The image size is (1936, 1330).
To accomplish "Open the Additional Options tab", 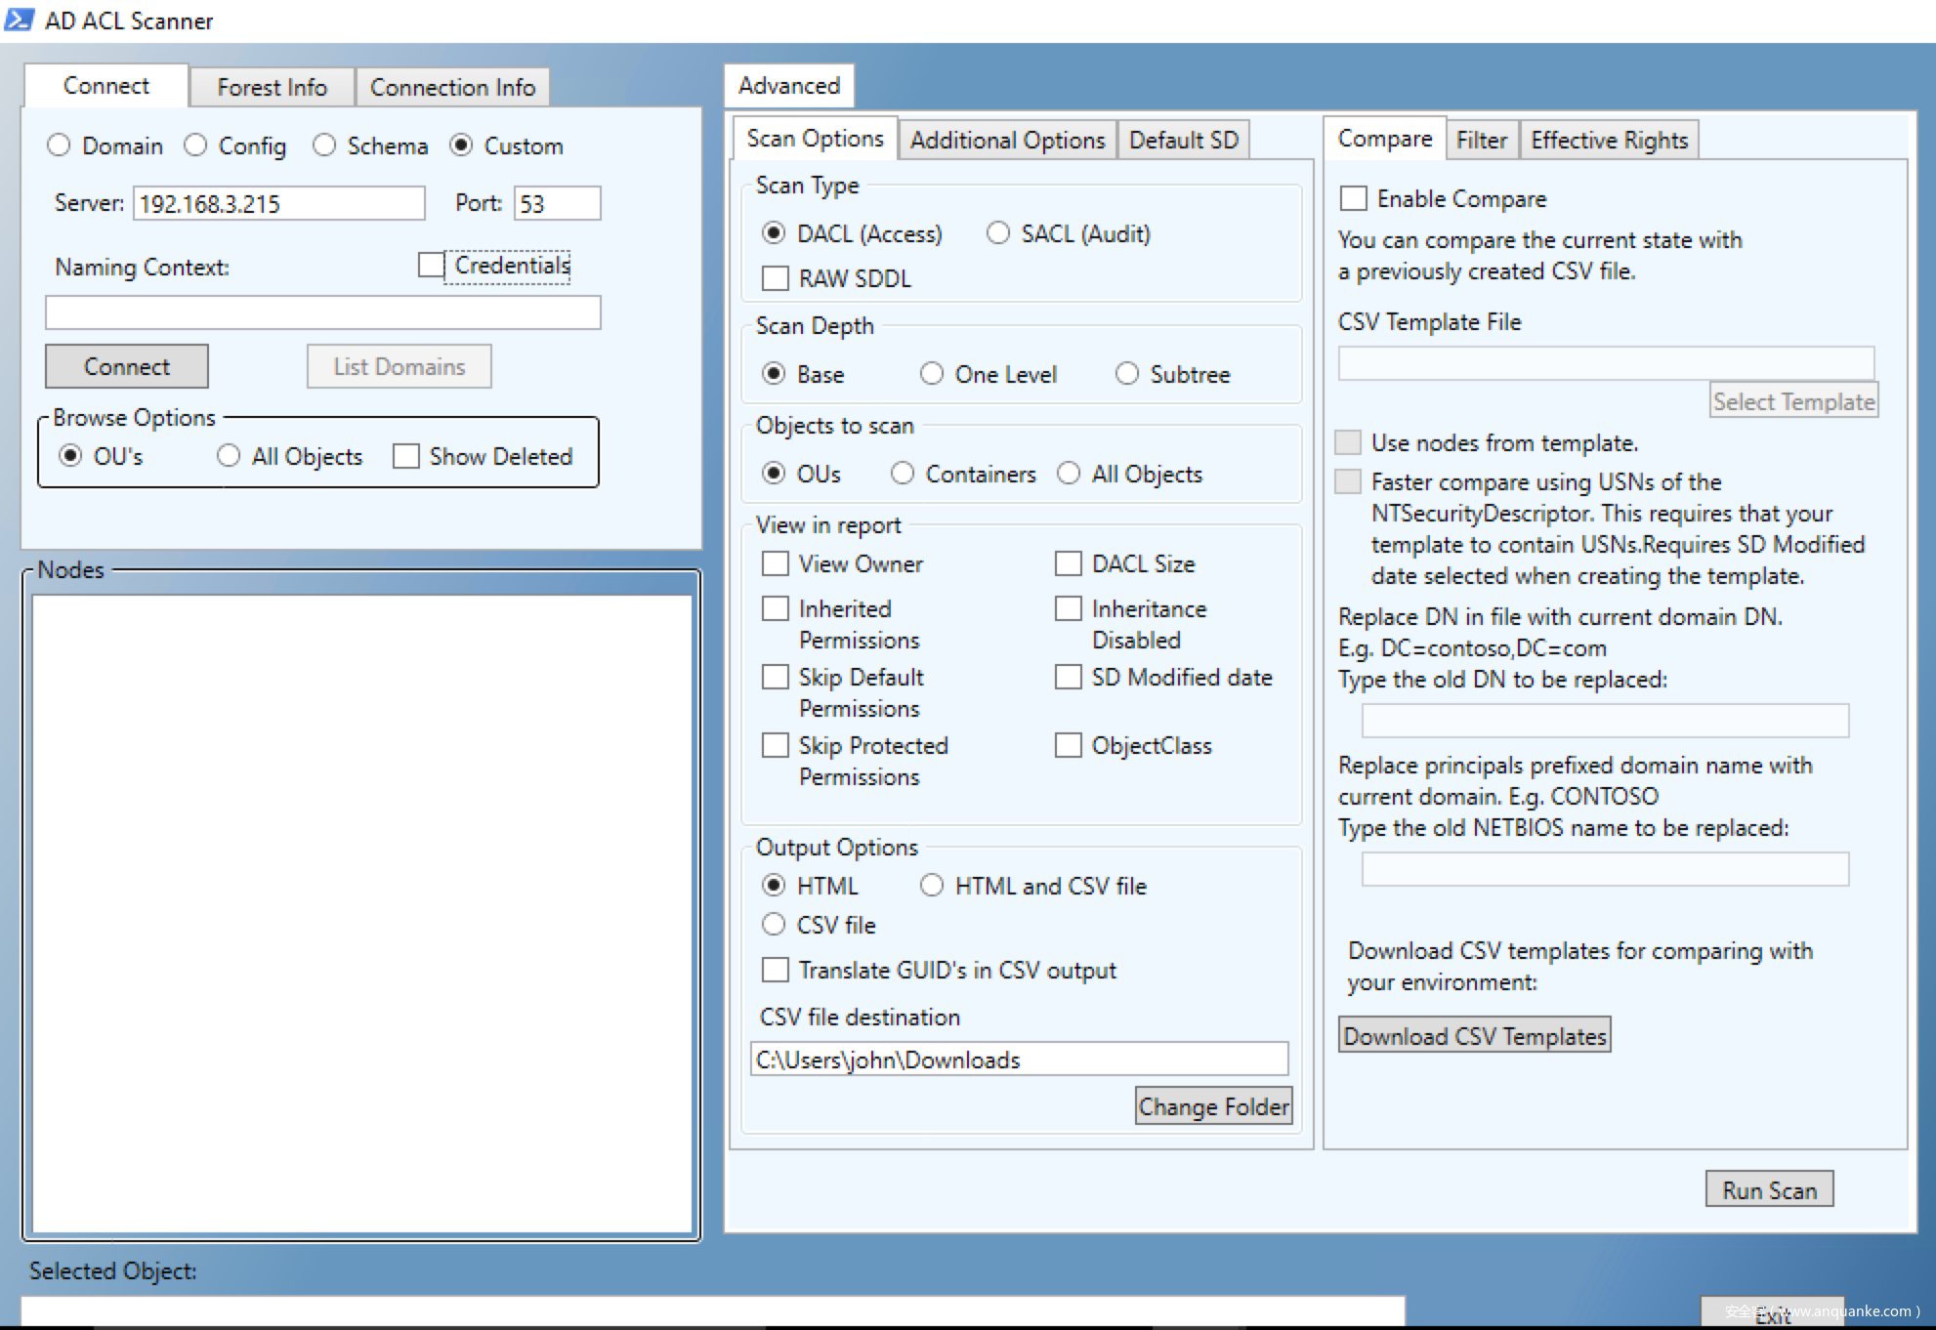I will pyautogui.click(x=1007, y=140).
